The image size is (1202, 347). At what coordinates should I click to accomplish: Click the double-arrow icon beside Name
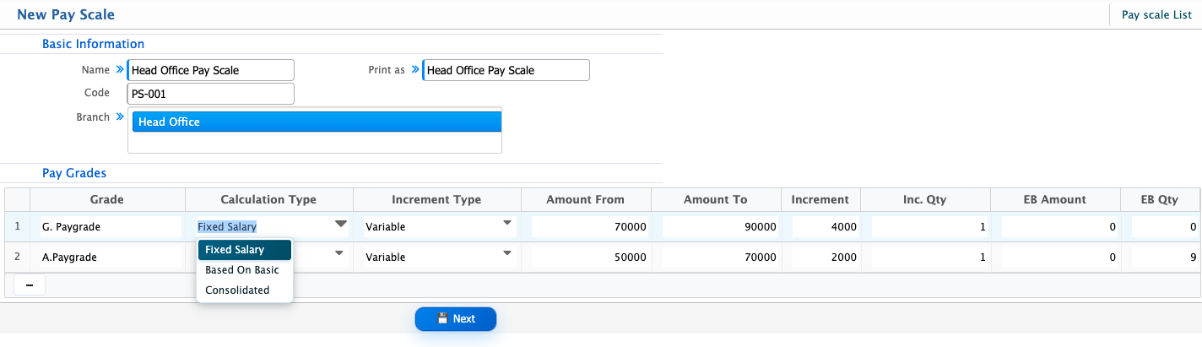coord(119,70)
